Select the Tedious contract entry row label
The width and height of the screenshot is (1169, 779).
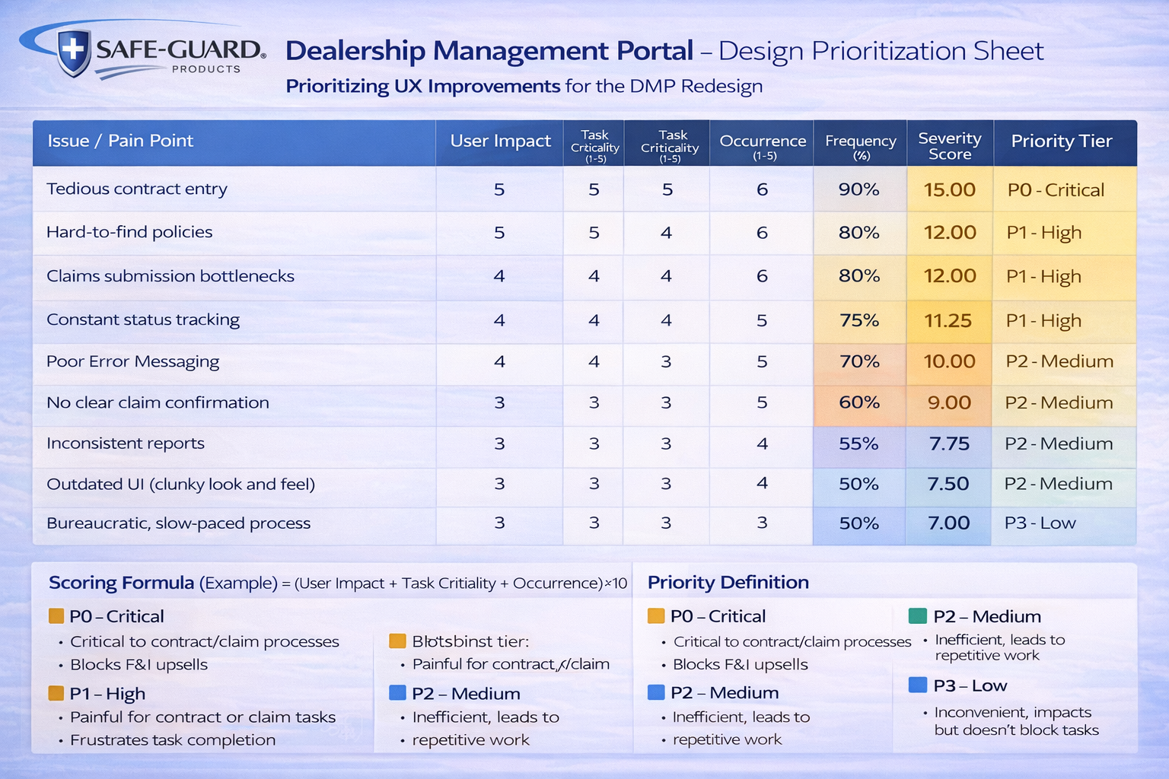pos(137,189)
